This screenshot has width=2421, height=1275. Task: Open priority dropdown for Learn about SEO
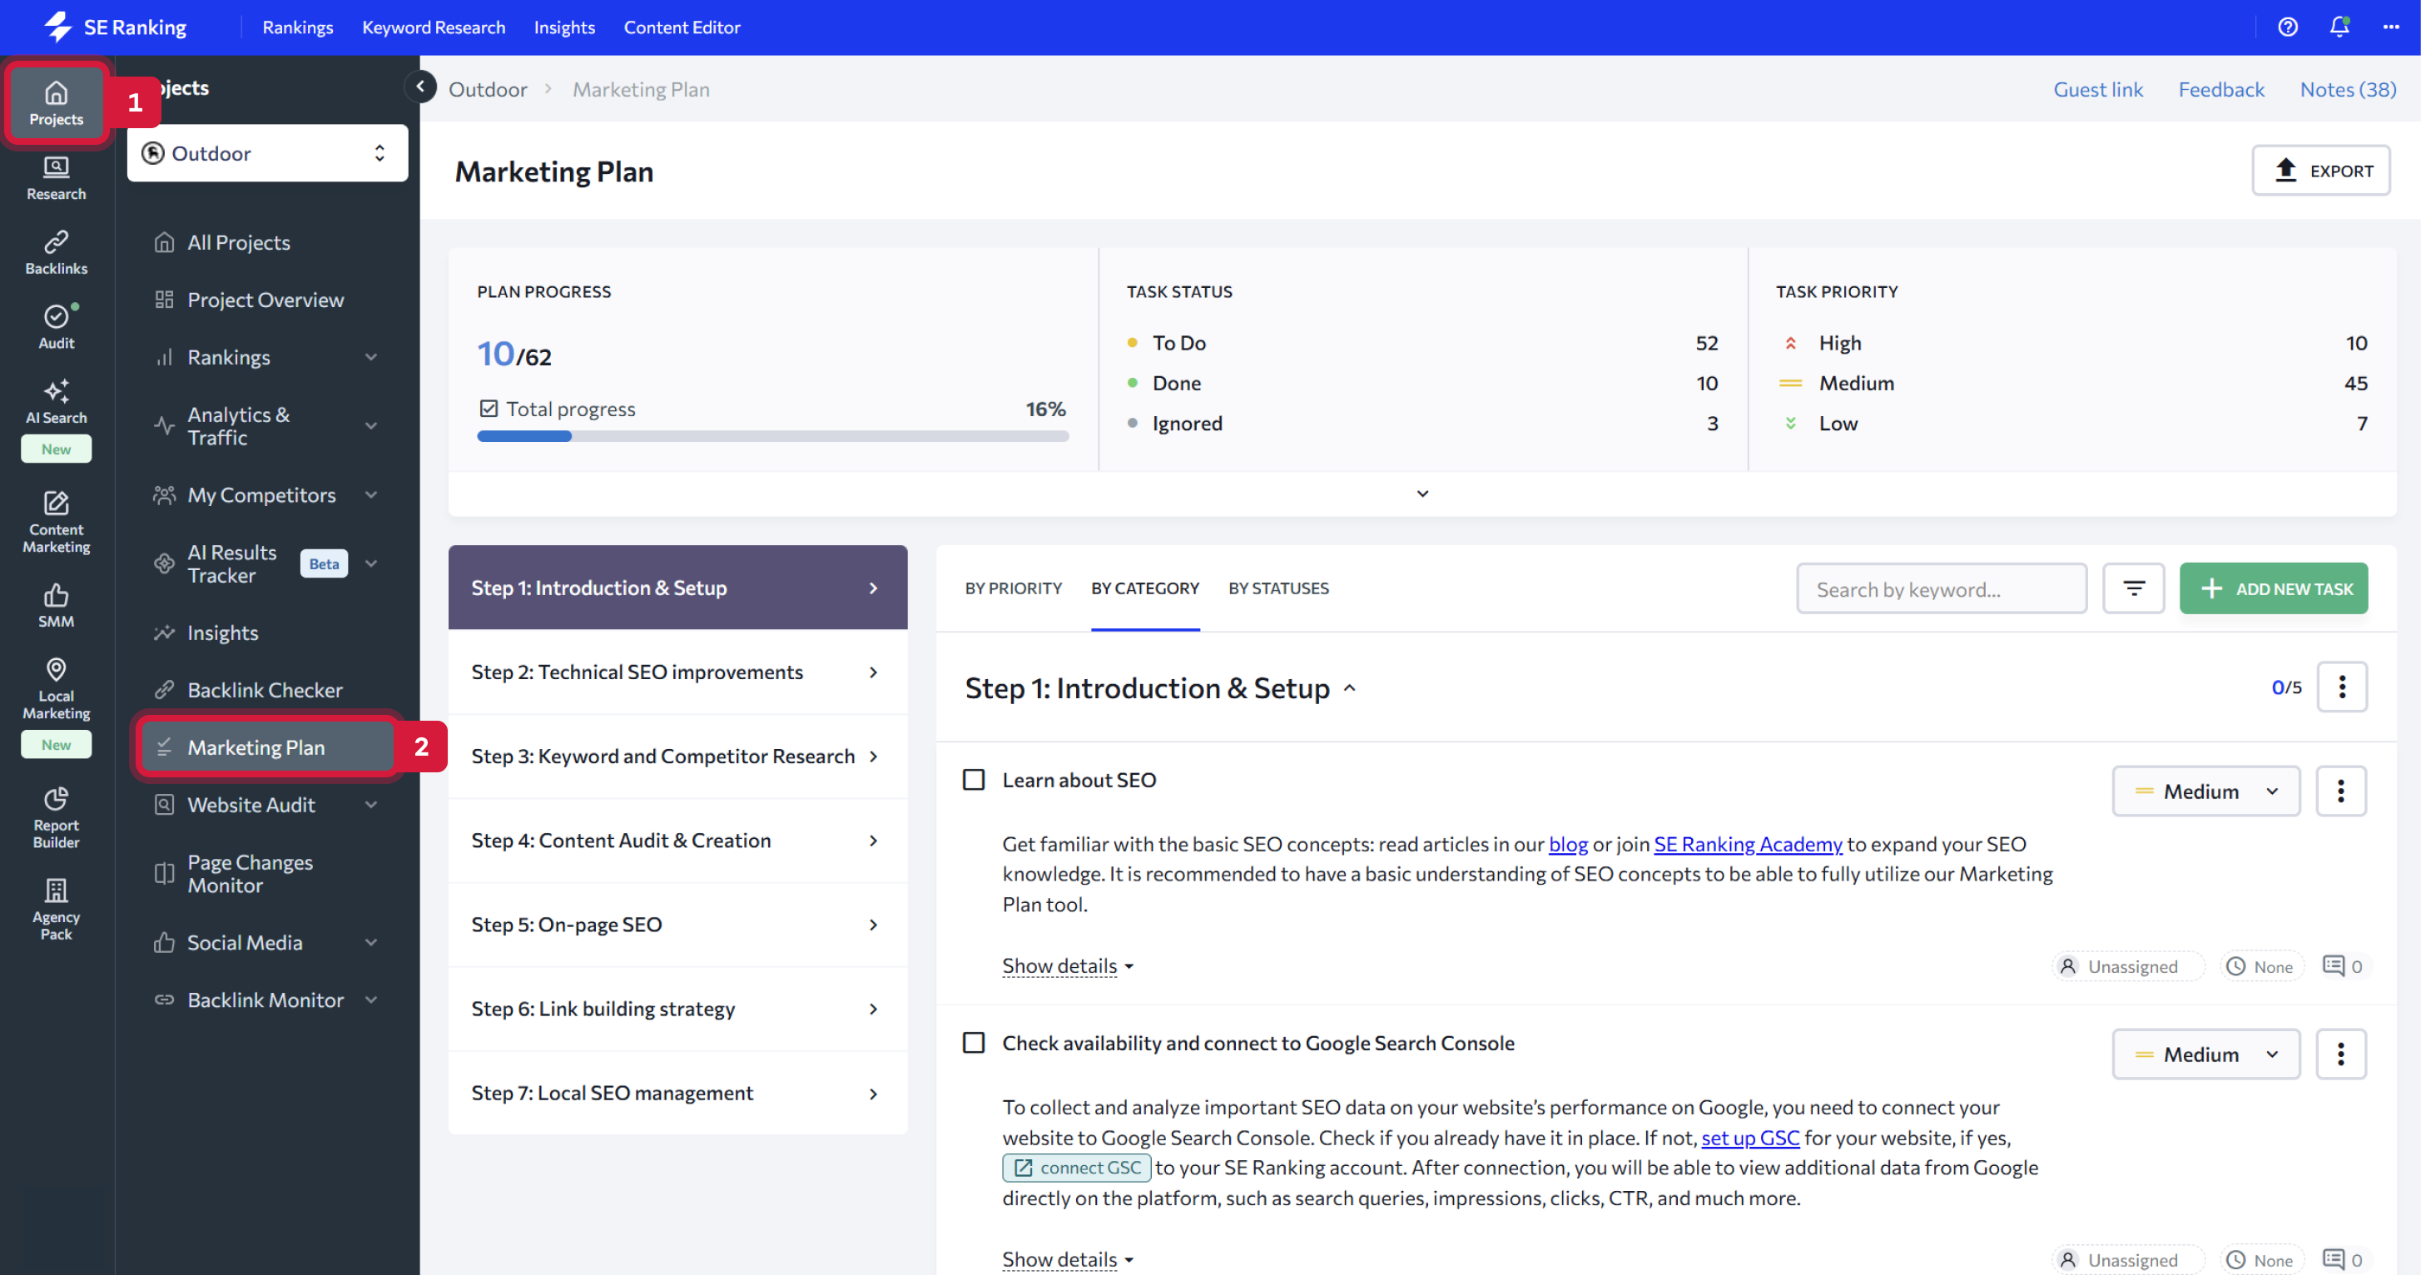(2205, 791)
